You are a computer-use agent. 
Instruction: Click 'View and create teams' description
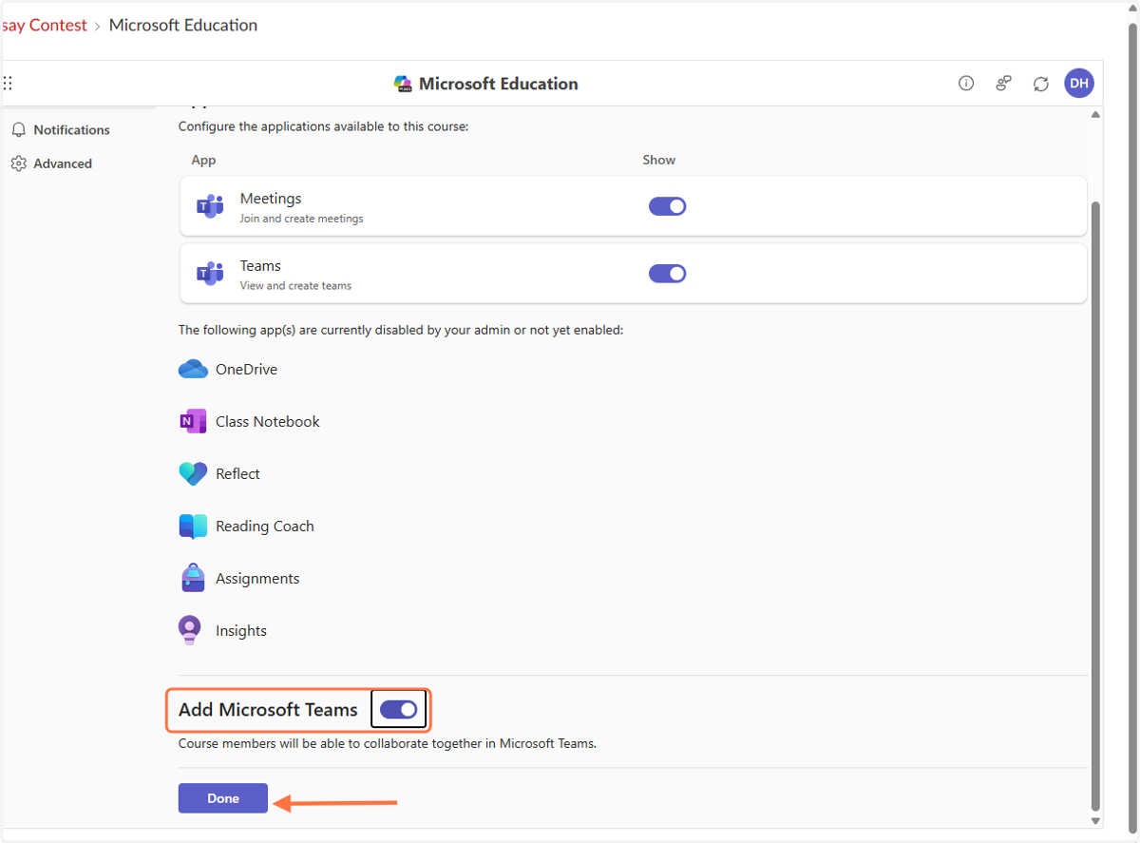click(295, 286)
